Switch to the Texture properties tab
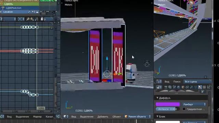 (204, 87)
